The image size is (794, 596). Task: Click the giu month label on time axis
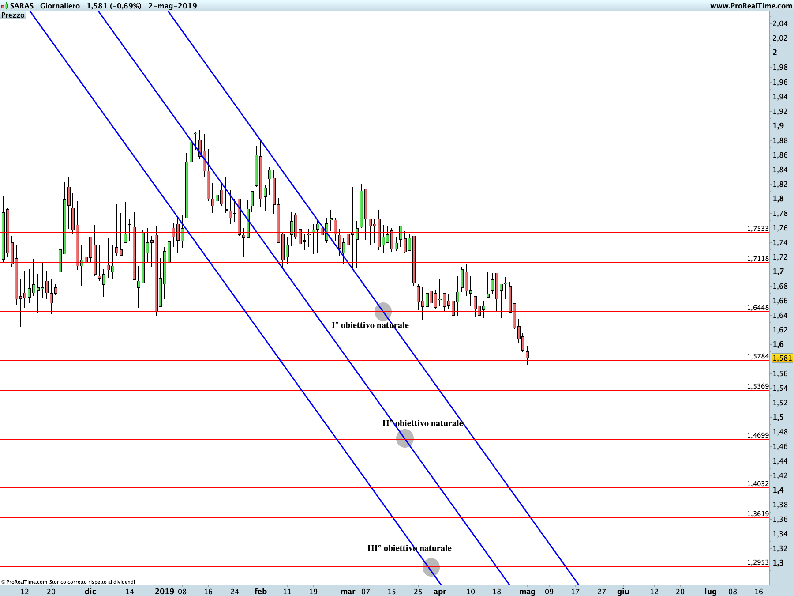pos(623,592)
